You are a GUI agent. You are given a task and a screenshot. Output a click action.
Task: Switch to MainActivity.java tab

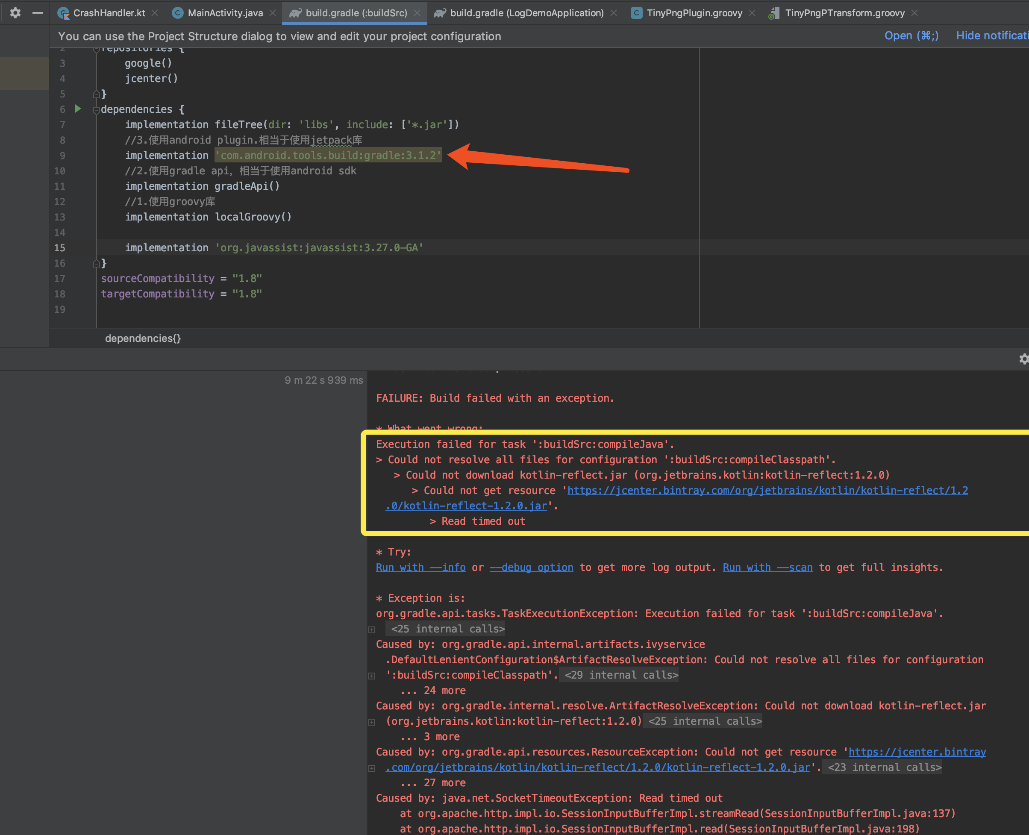225,13
